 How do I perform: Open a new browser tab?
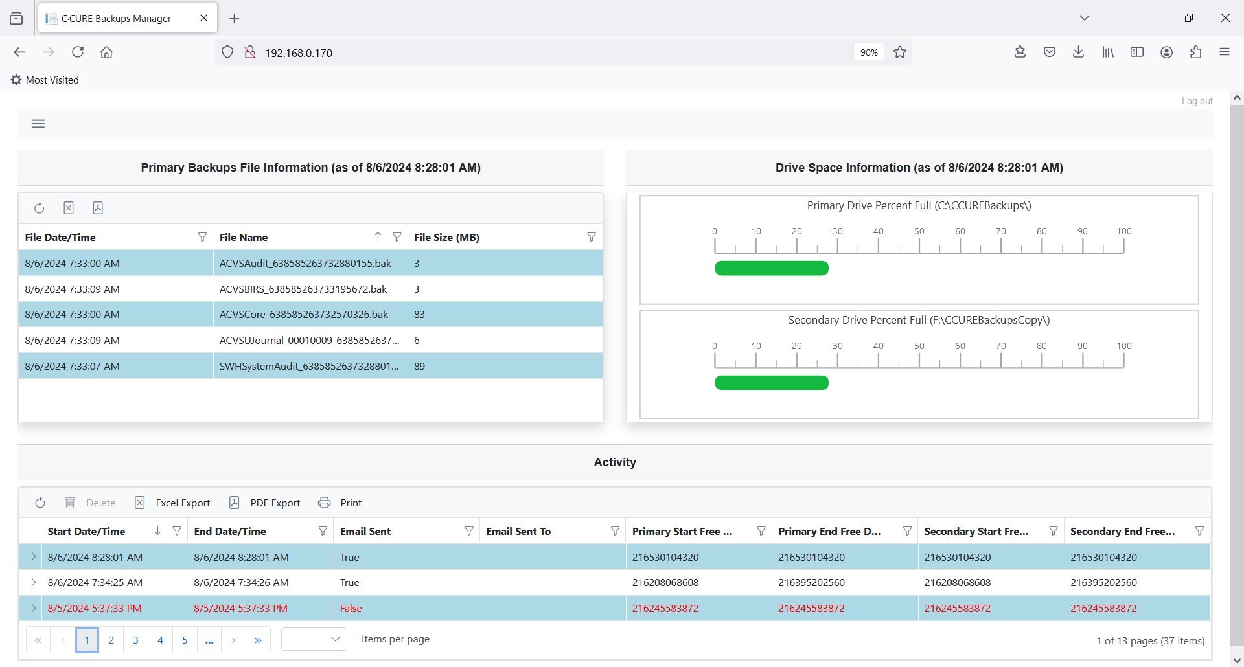tap(235, 19)
